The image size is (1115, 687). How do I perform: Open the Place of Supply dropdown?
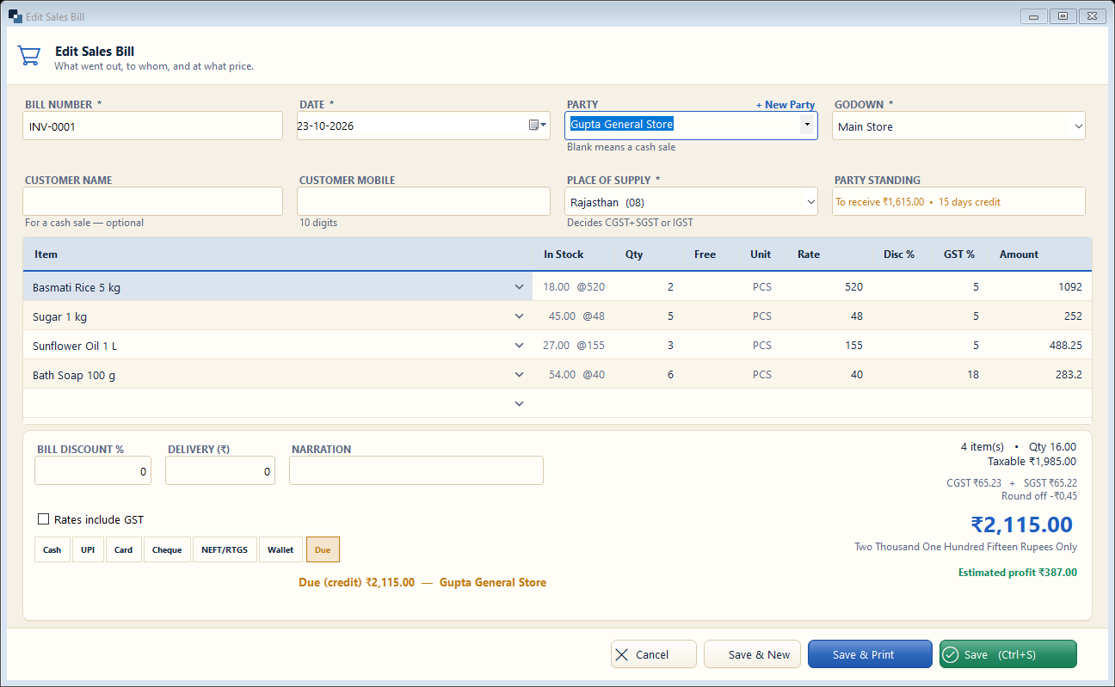(691, 202)
